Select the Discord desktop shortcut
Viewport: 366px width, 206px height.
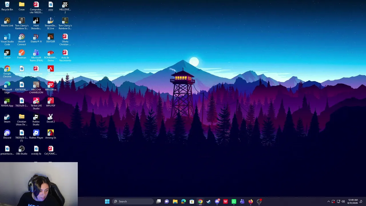pyautogui.click(x=7, y=134)
